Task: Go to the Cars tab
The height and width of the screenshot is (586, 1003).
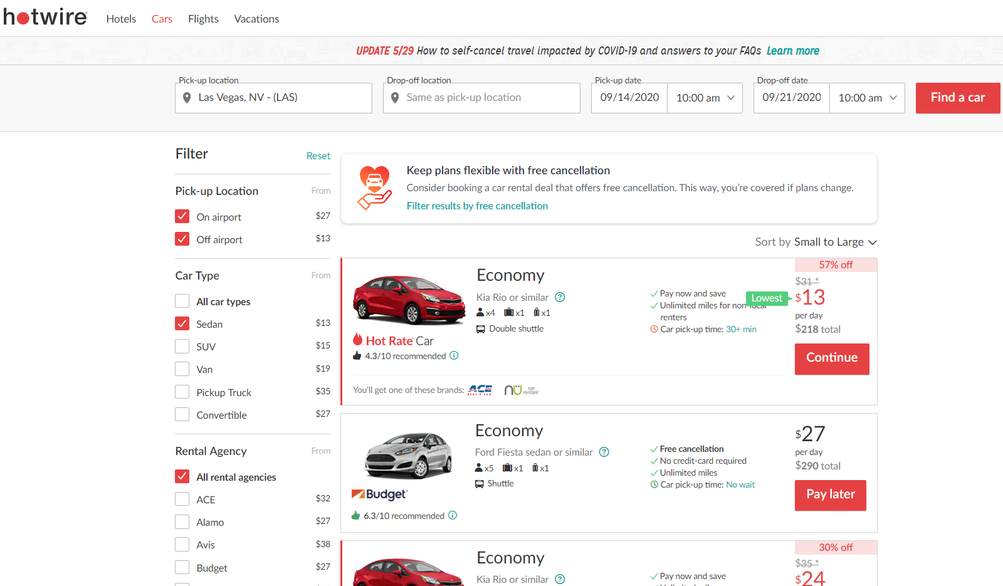Action: (162, 19)
